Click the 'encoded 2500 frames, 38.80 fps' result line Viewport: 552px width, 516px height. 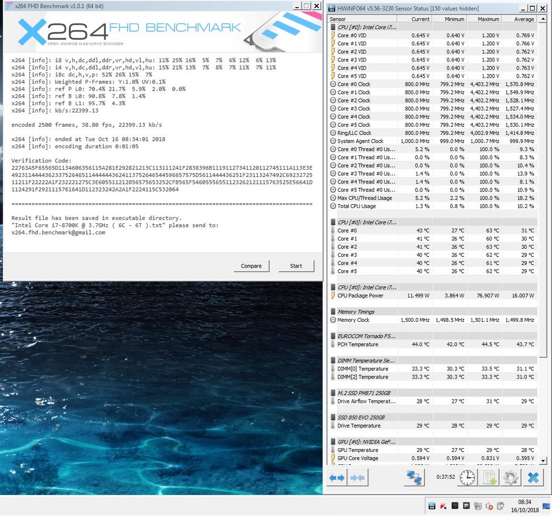87,125
